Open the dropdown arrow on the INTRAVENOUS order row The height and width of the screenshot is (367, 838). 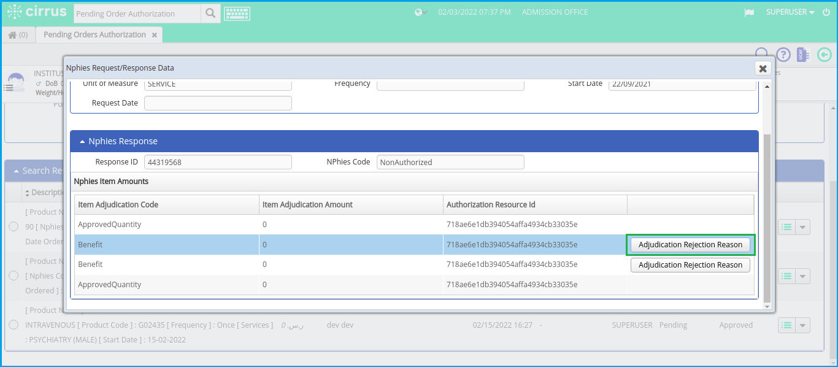pyautogui.click(x=804, y=325)
